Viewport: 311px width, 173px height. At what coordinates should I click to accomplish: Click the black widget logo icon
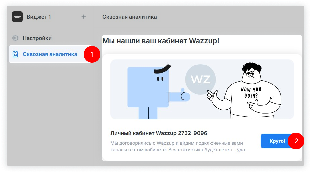[17, 17]
